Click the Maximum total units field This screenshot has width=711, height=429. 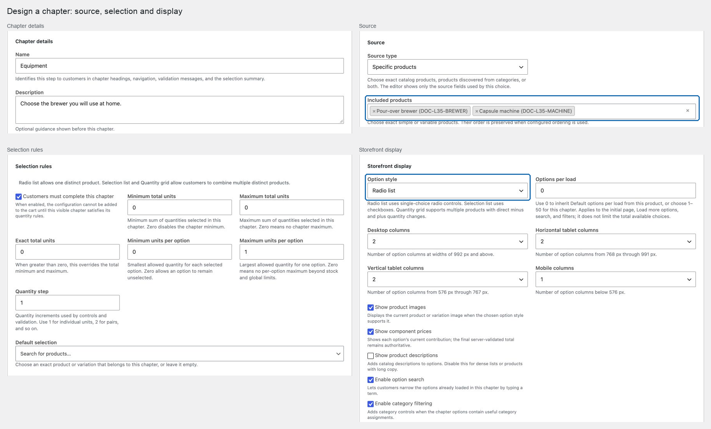[x=292, y=207]
